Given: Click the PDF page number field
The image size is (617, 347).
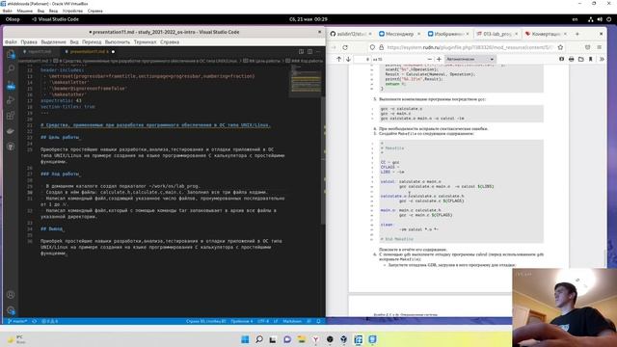Looking at the screenshot, I should (362, 59).
